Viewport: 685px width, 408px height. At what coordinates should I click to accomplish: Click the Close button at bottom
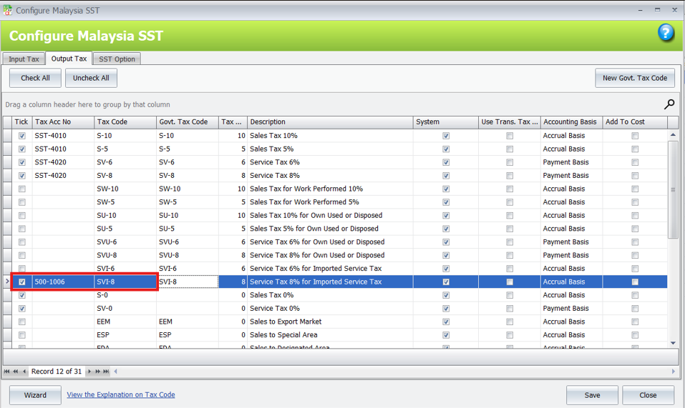(x=648, y=395)
